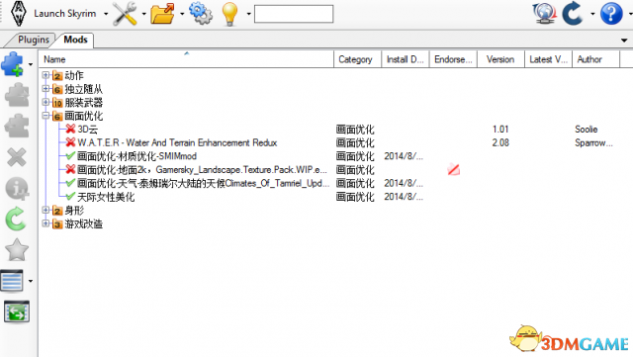
Task: Click the green refresh mods icon
Action: [x=16, y=219]
